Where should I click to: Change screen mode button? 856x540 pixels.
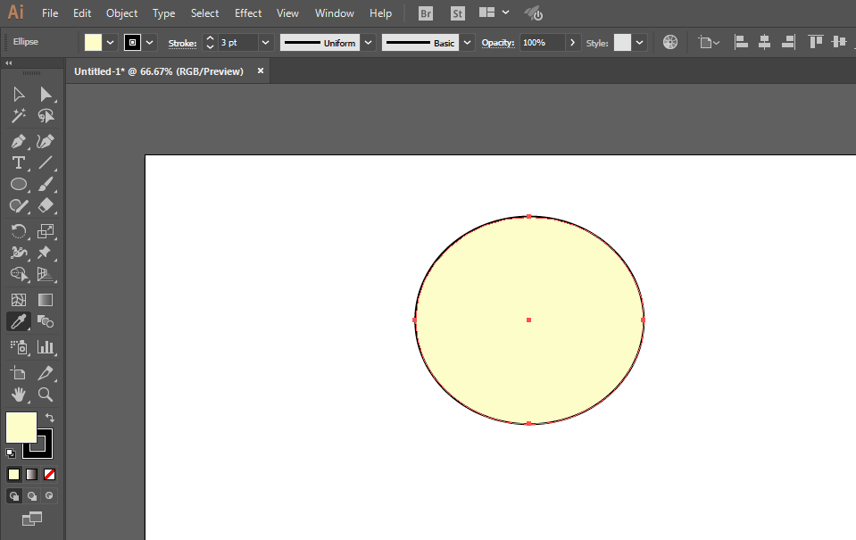coord(32,519)
